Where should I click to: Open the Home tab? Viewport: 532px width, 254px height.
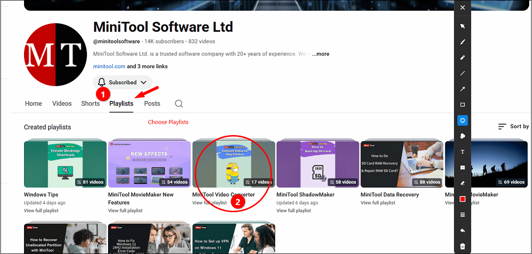(x=34, y=104)
